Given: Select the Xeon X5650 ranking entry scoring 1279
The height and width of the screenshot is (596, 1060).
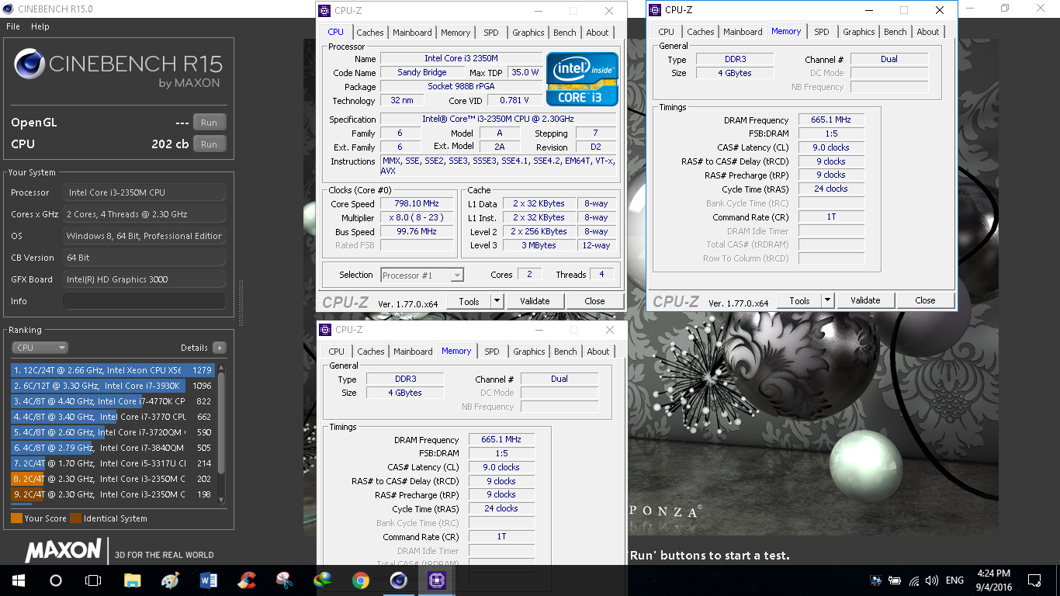Looking at the screenshot, I should [113, 370].
